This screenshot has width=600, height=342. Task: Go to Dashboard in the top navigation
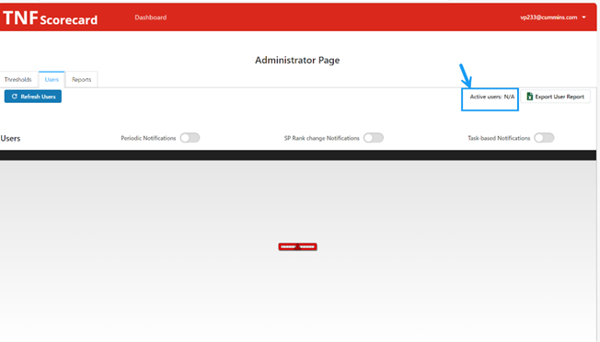coord(150,17)
